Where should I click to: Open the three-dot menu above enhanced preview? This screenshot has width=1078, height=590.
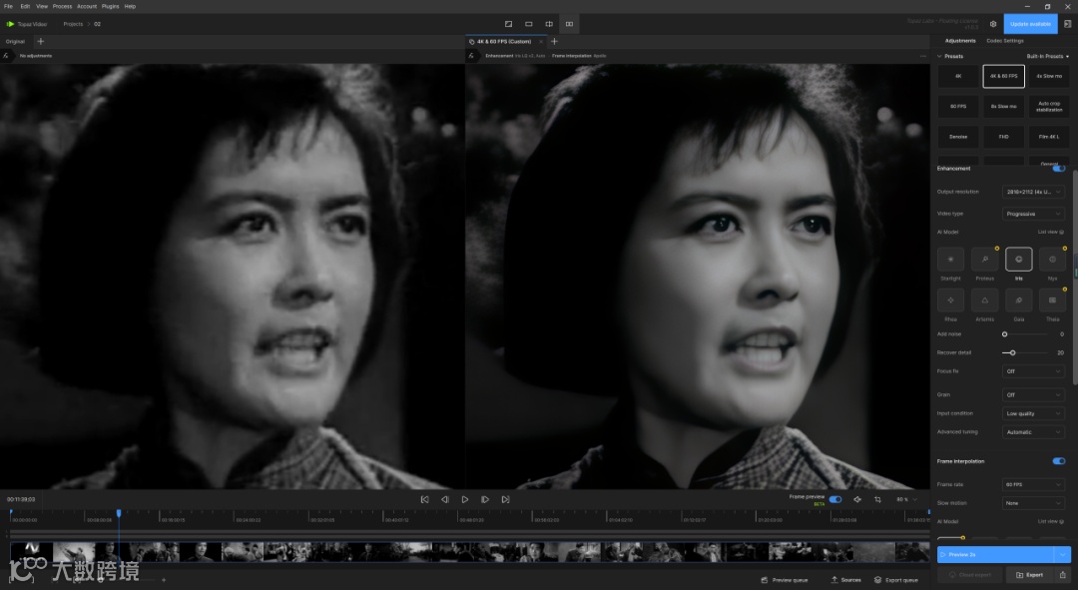coord(922,56)
